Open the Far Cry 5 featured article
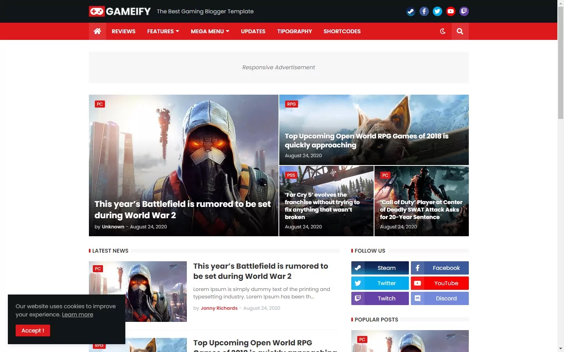This screenshot has width=564, height=352. [x=322, y=206]
